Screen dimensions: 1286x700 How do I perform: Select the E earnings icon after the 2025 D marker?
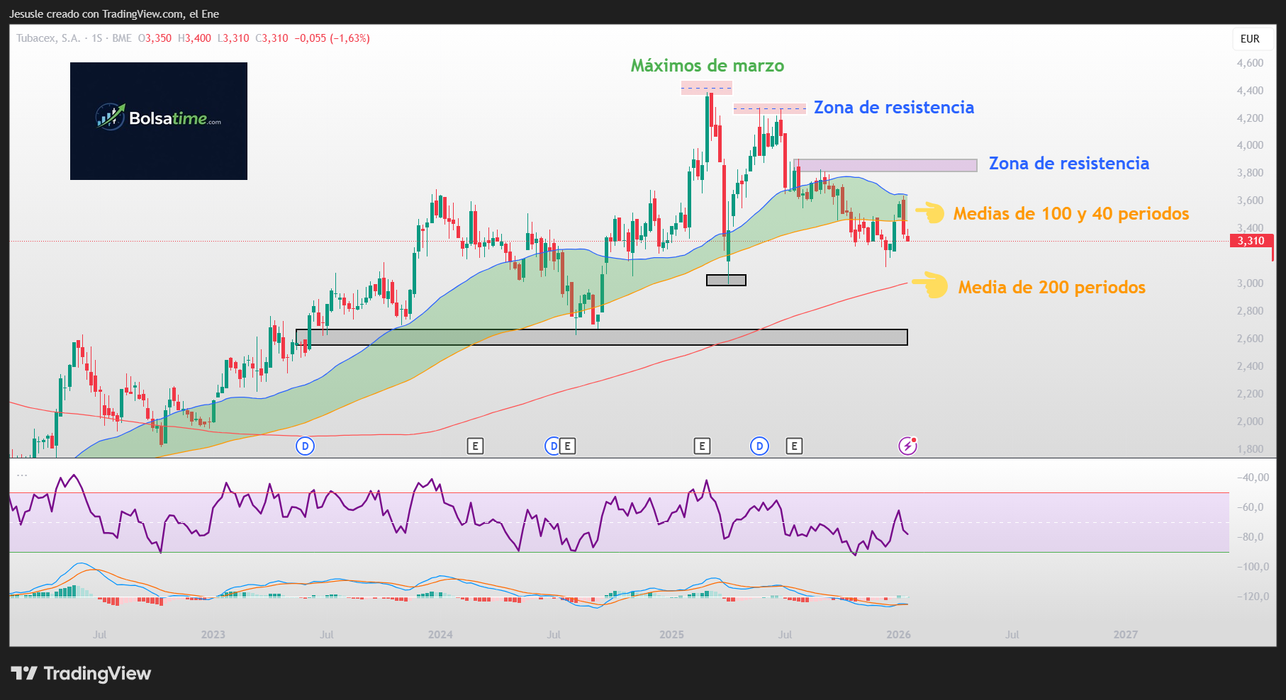(794, 446)
